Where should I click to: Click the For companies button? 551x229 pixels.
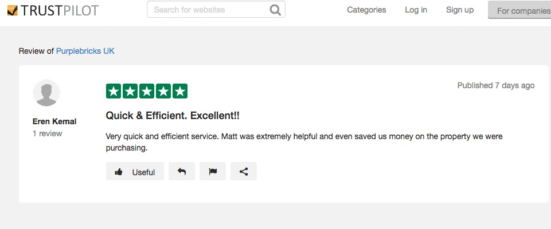(519, 10)
